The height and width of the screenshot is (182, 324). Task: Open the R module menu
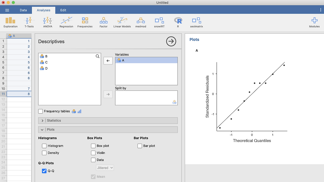coord(178,22)
